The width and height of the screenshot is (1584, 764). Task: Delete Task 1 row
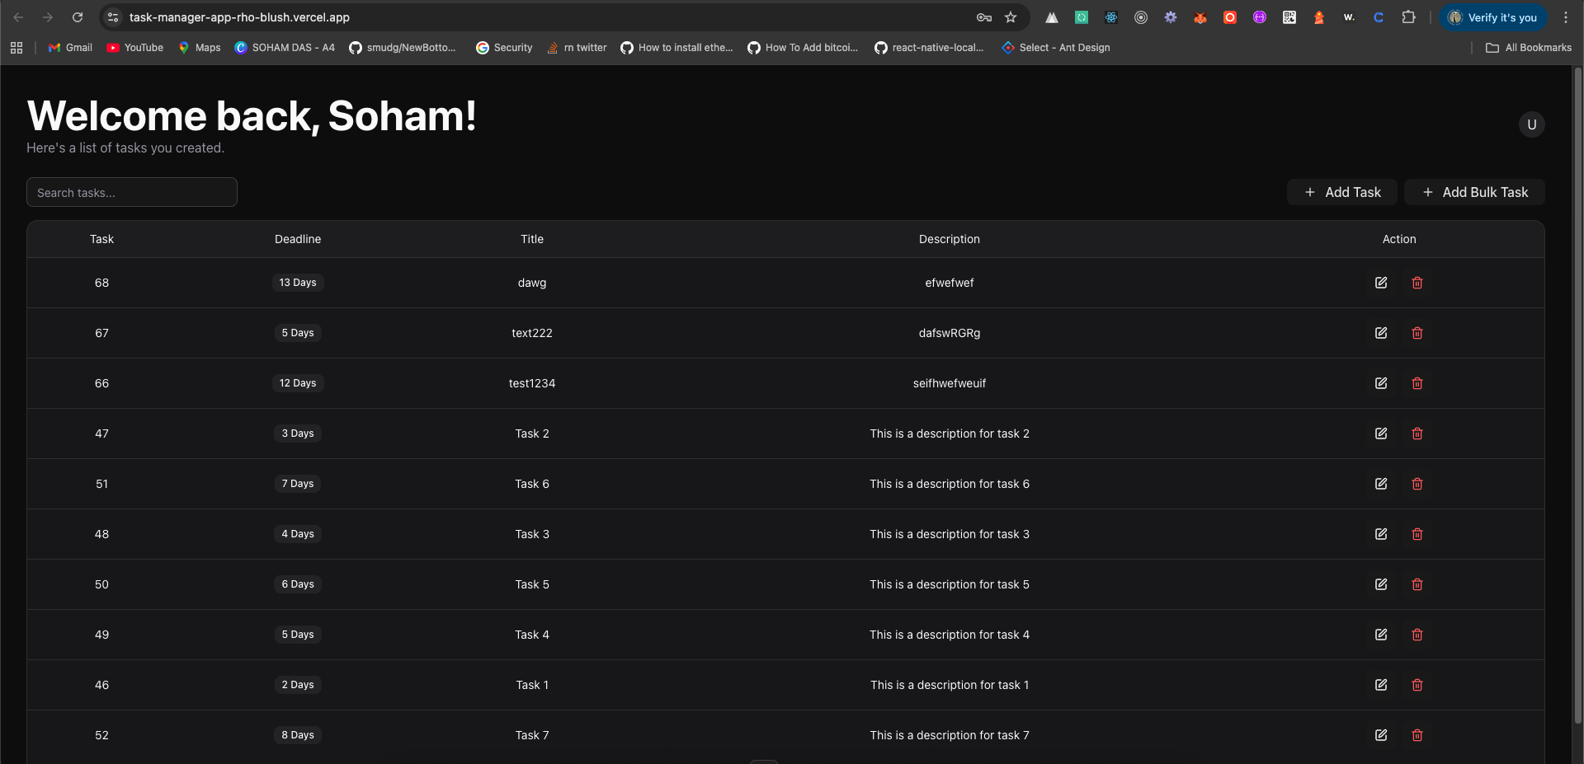(1417, 685)
